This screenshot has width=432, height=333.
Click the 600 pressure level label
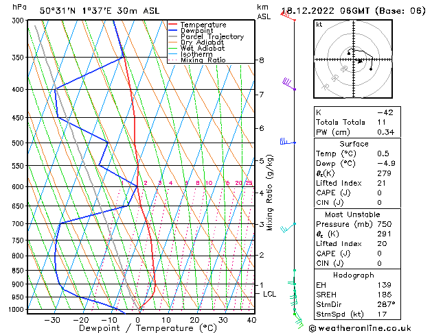click(19, 187)
